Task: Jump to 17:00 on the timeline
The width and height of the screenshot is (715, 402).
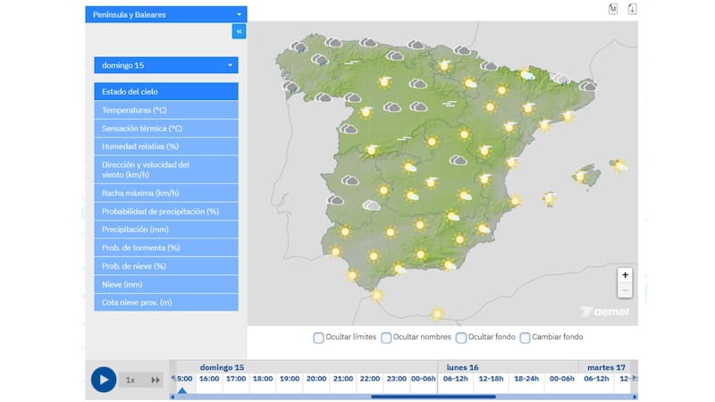Action: click(x=236, y=379)
